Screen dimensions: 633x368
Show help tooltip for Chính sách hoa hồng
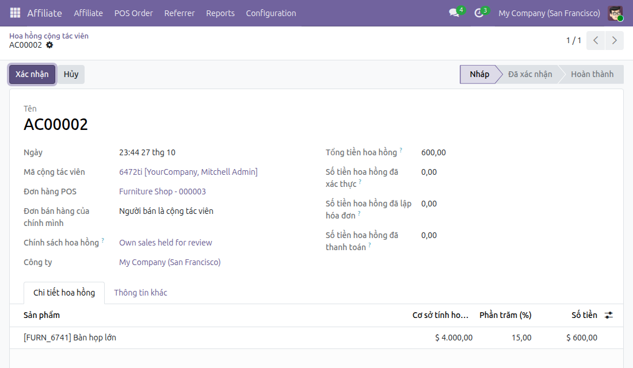(103, 240)
